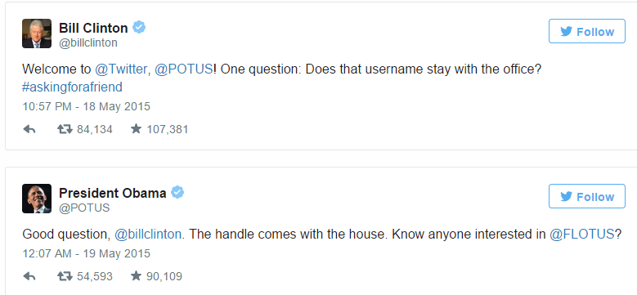
Task: Favorite President Obama's tweet with the star
Action: click(136, 276)
